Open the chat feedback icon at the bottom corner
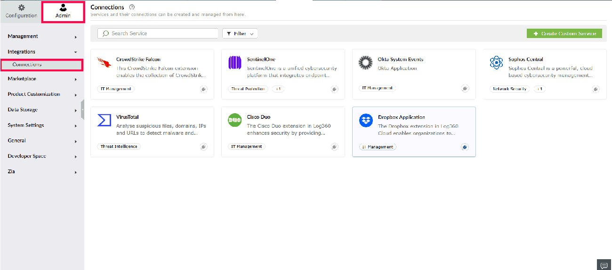Image resolution: width=612 pixels, height=270 pixels. tap(604, 265)
